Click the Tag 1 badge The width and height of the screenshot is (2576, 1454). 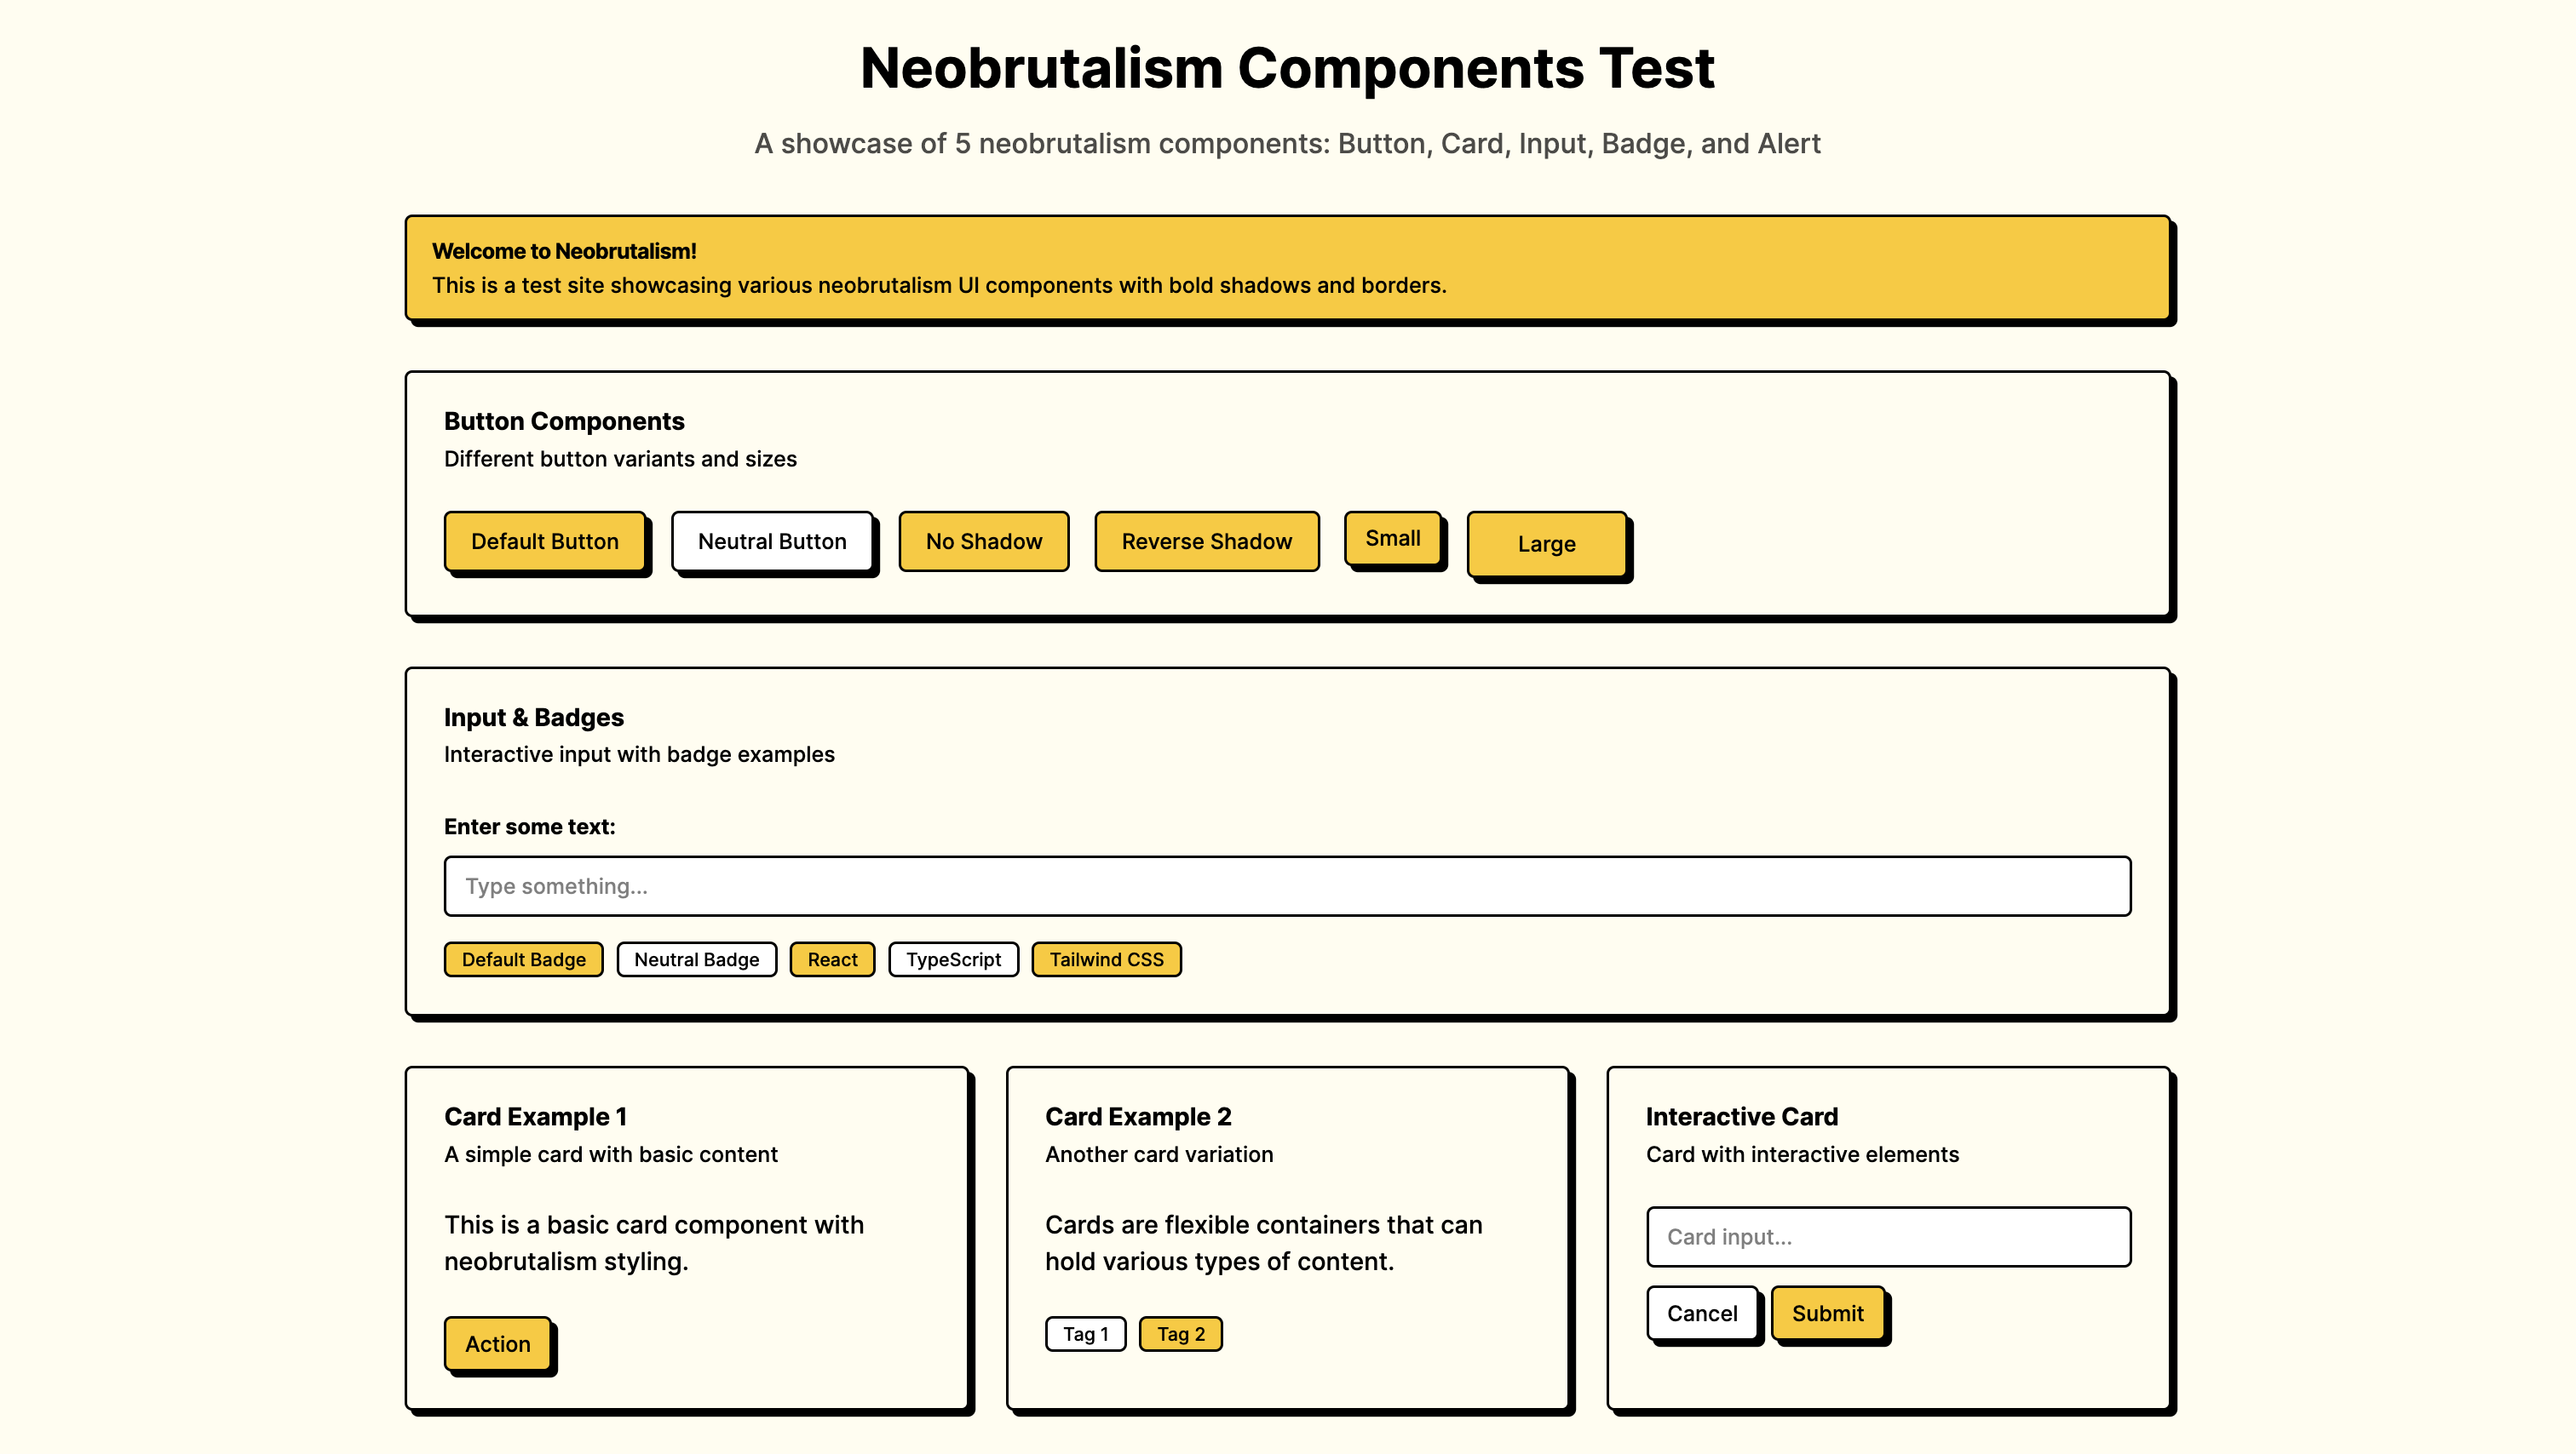pyautogui.click(x=1086, y=1333)
